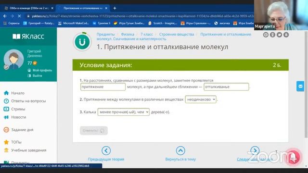The height and width of the screenshot is (173, 308).
Task: Click the 77 points star icon
Action: pyautogui.click(x=35, y=63)
